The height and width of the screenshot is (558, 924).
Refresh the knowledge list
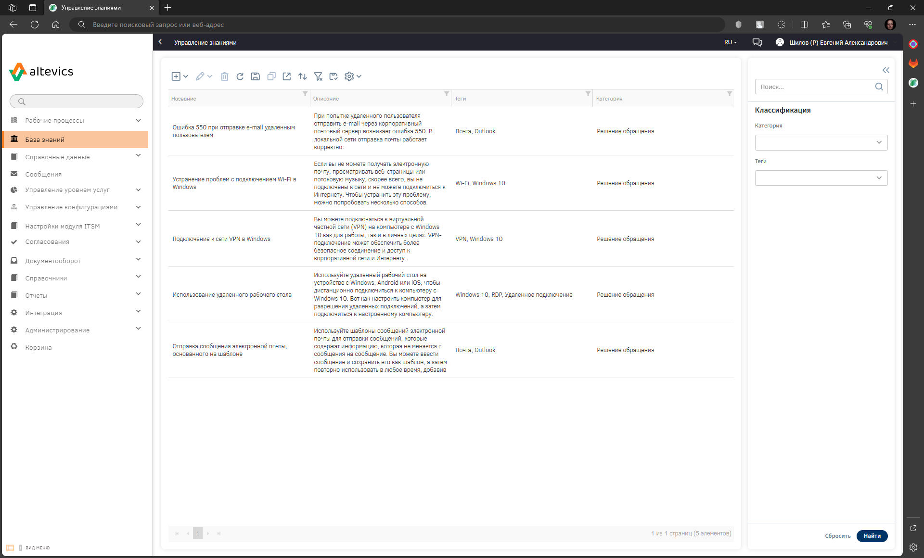[x=240, y=76]
